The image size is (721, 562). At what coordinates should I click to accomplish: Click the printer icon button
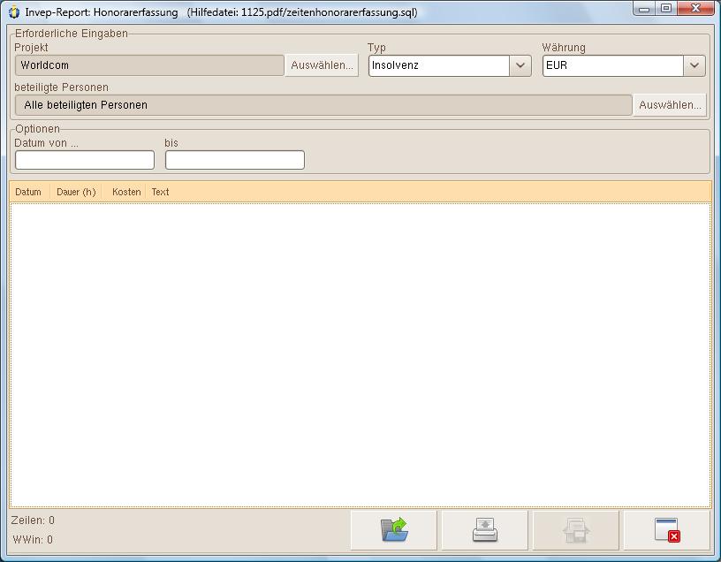pos(485,530)
